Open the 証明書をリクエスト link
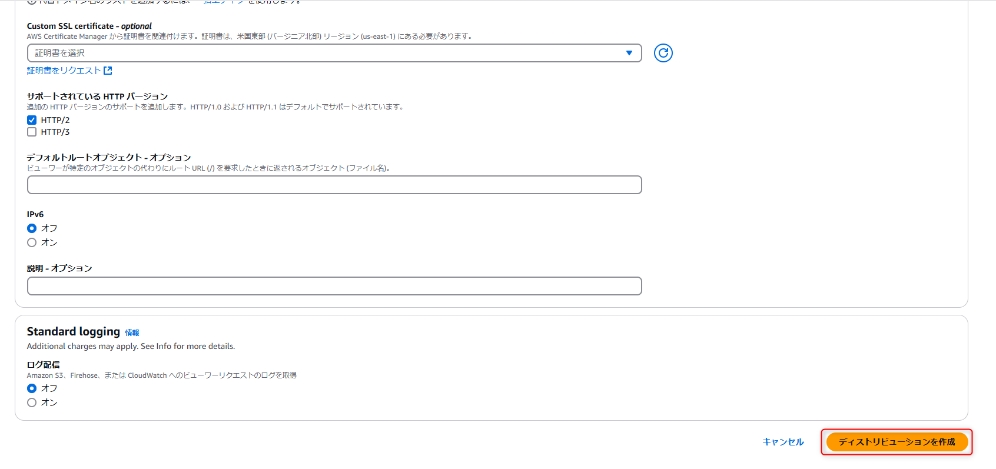Screen dimensions: 996x469 (64, 71)
